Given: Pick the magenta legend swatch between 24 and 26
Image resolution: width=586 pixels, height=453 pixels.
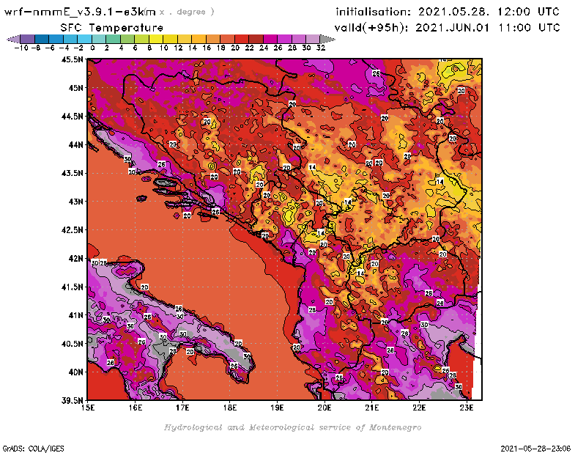Looking at the screenshot, I should 270,39.
